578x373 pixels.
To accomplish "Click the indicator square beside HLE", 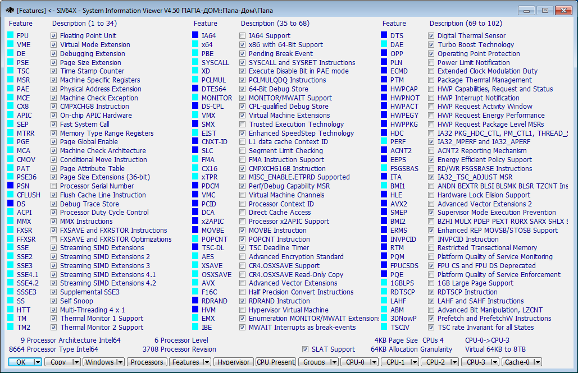I will click(x=383, y=195).
